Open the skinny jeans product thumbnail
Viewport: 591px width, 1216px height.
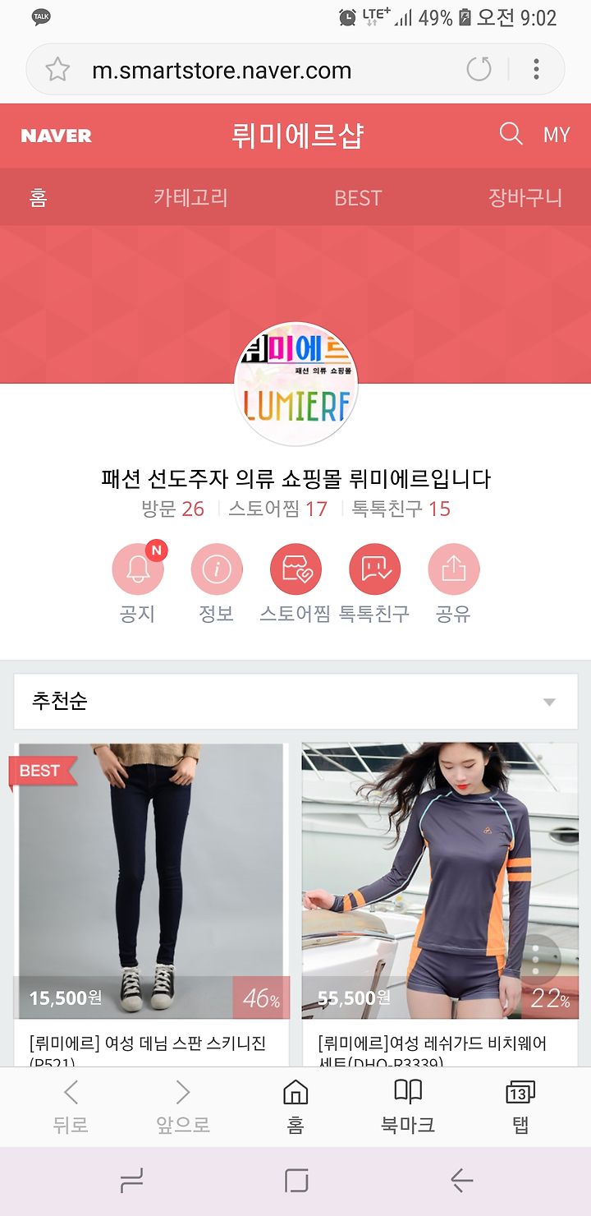[152, 881]
